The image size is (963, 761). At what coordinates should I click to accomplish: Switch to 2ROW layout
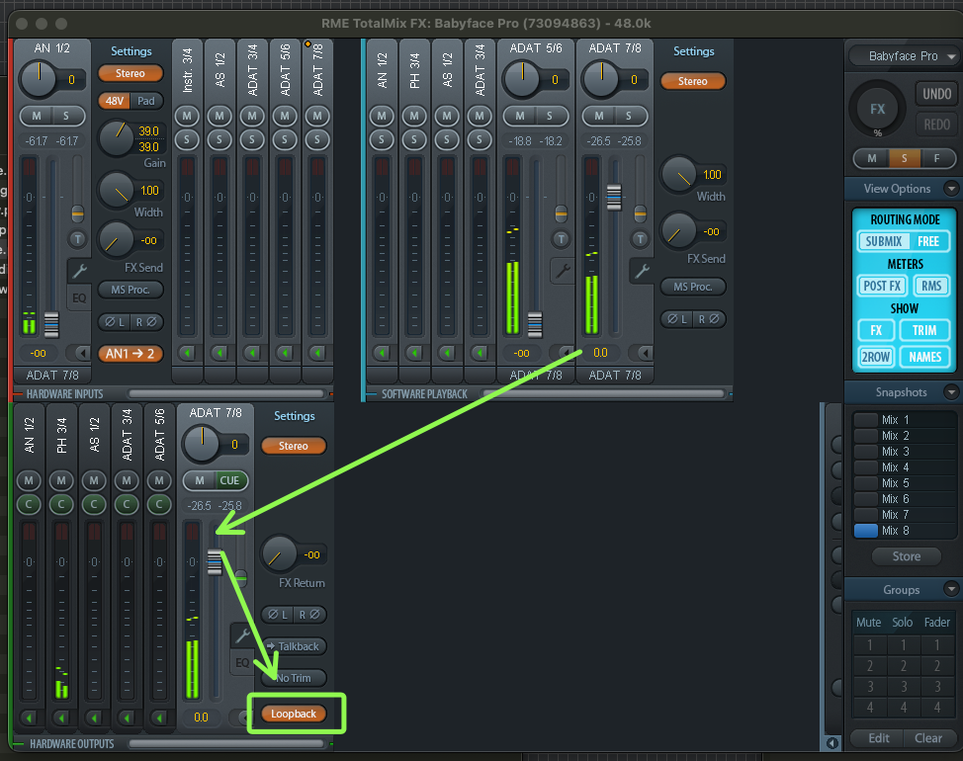(875, 357)
